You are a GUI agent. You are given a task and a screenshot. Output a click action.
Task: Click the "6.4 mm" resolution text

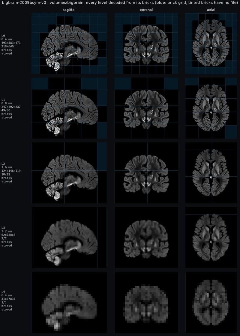tap(7, 295)
